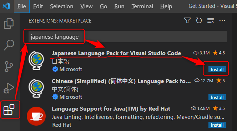237x131 pixels.
Task: Open Views and More Actions ellipsis menu
Action: 222,20
